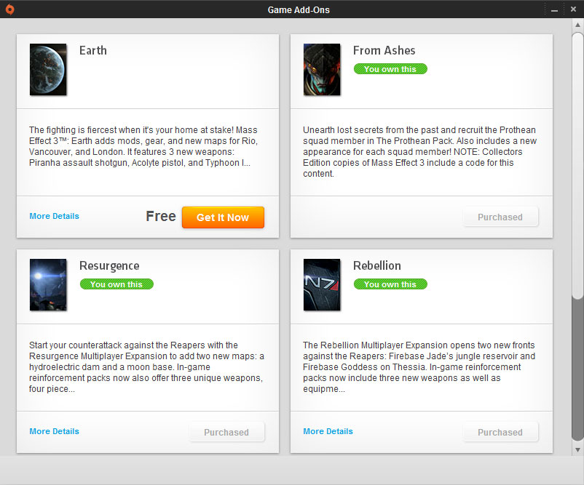This screenshot has width=584, height=485.
Task: Click the Resurgence 'You own this' badge
Action: [117, 284]
